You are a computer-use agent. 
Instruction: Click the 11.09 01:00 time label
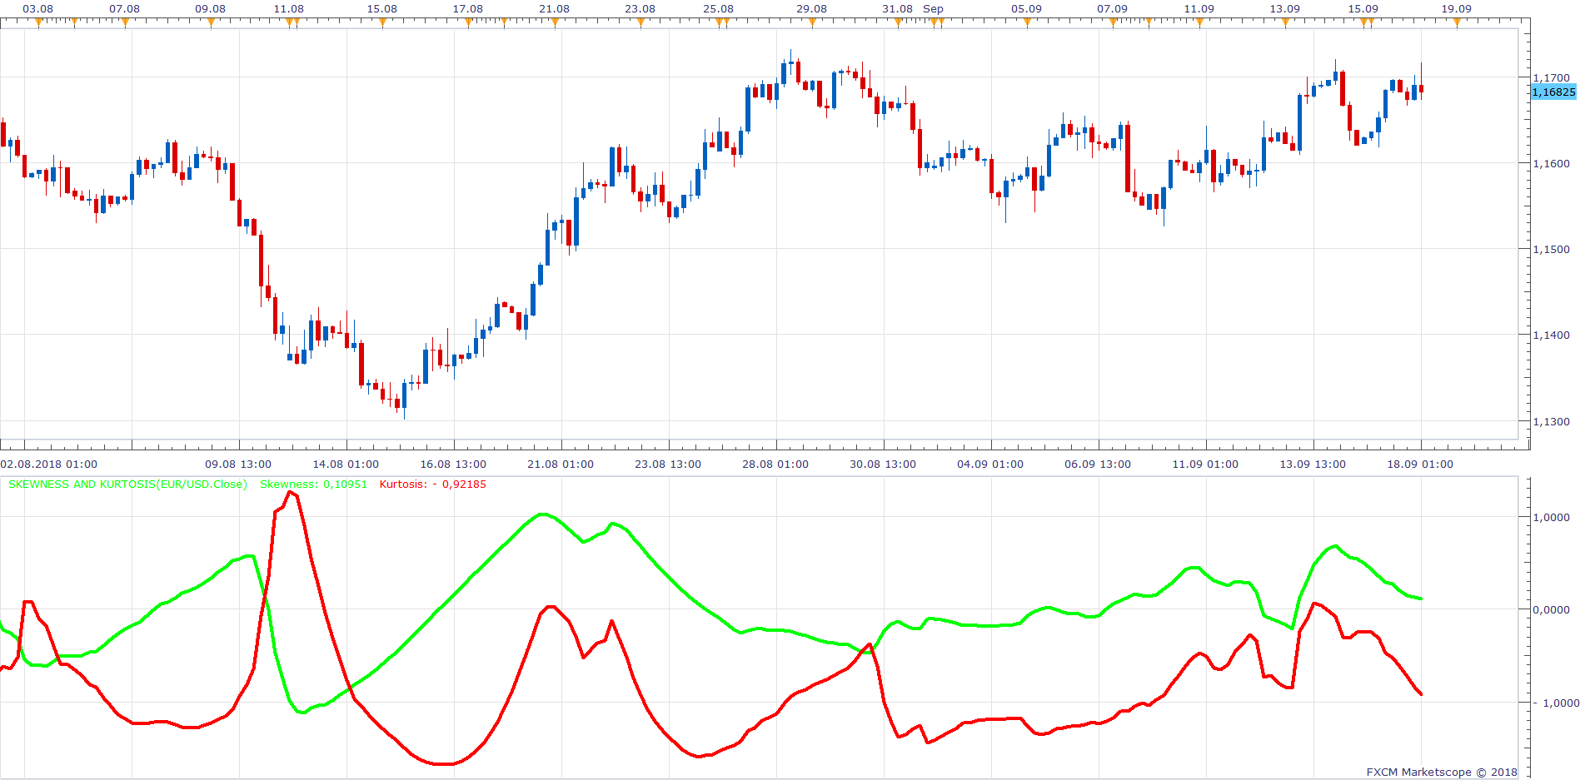click(1205, 465)
